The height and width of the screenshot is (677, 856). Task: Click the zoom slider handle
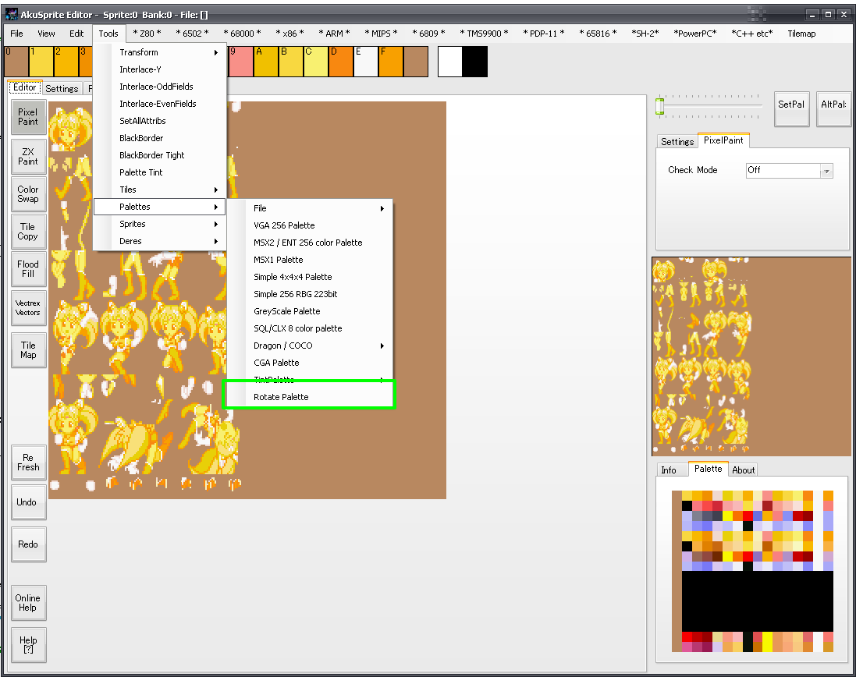(659, 106)
